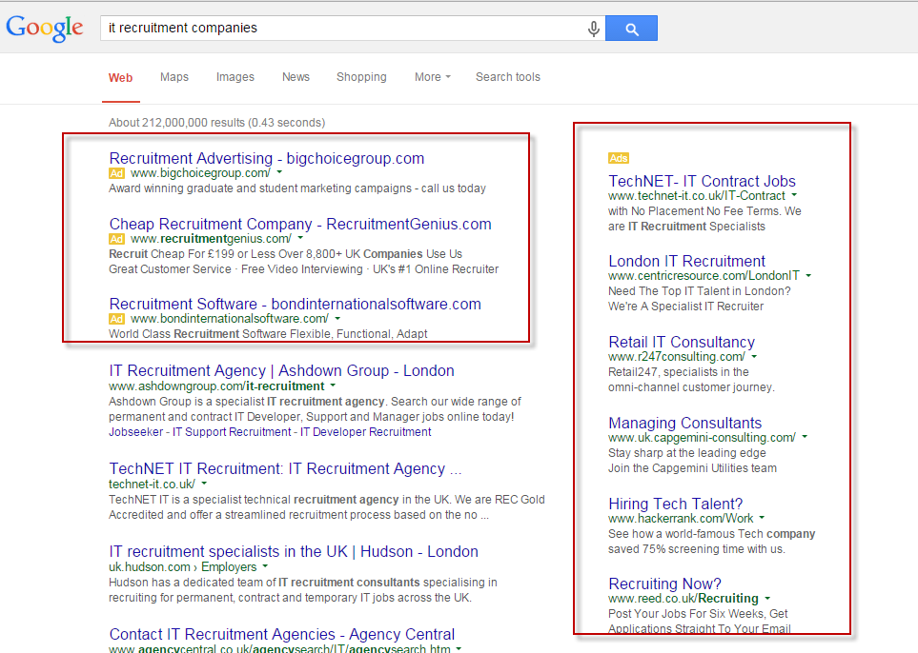This screenshot has width=918, height=653.
Task: Open Managing Consultants side ad
Action: [x=685, y=424]
